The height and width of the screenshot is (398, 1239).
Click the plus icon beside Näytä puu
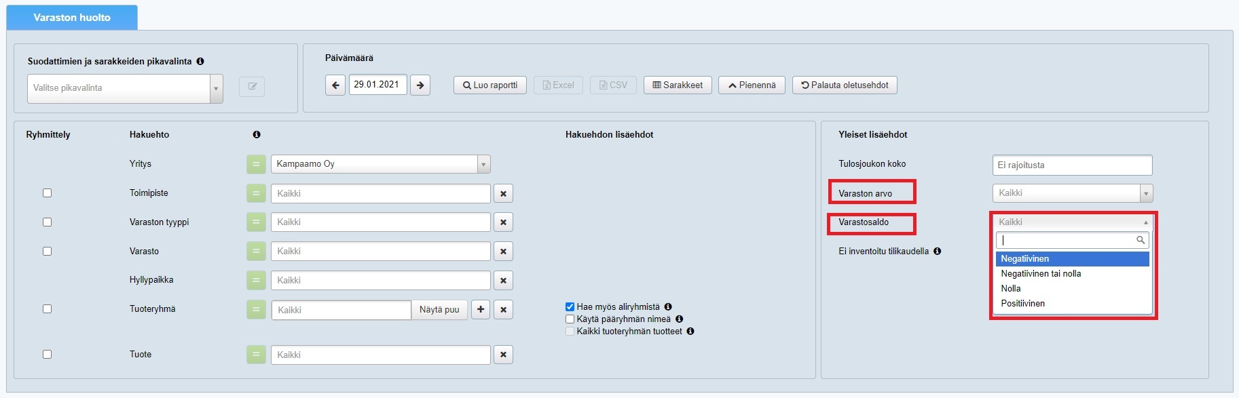tap(481, 310)
